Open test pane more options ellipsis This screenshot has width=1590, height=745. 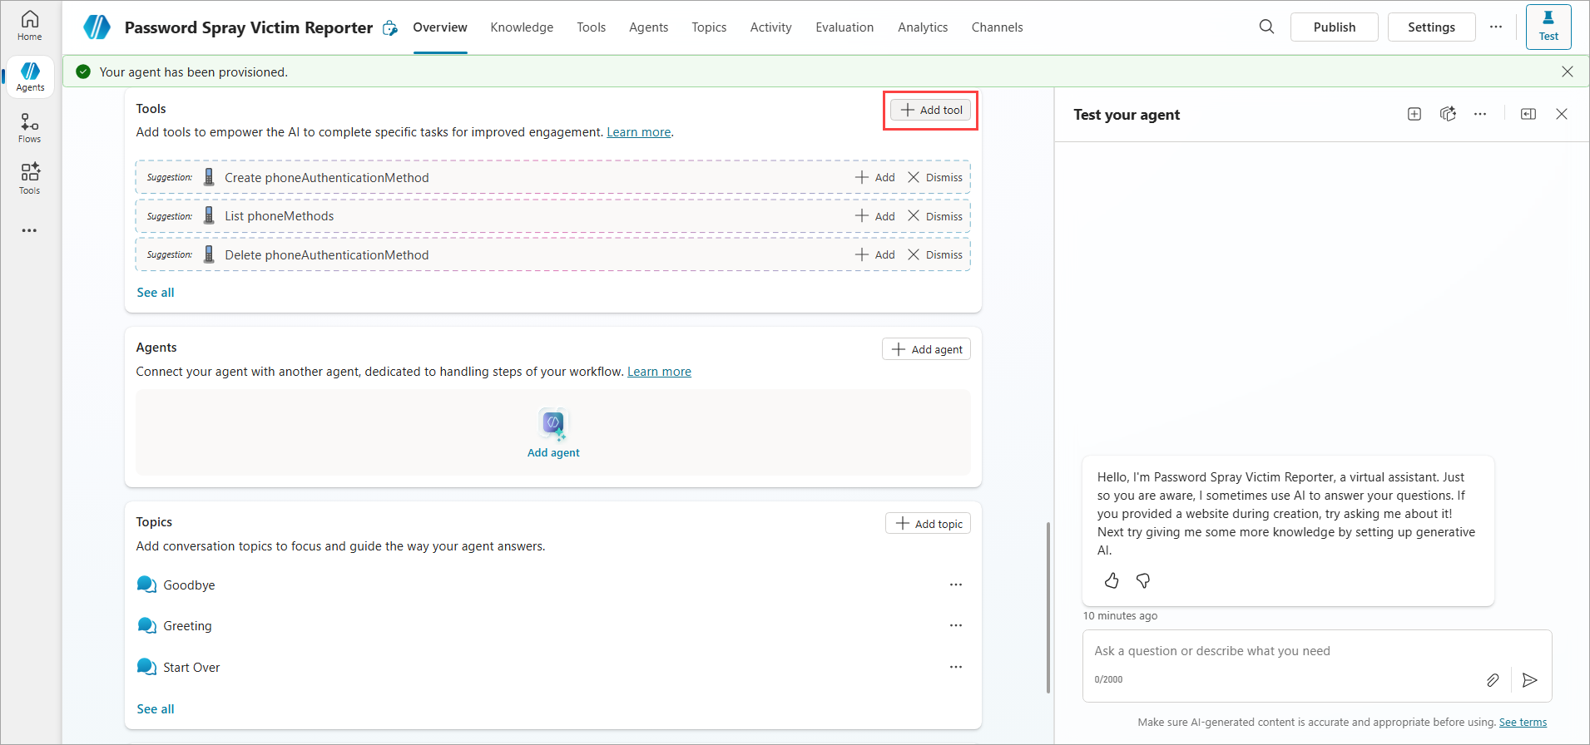coord(1480,114)
